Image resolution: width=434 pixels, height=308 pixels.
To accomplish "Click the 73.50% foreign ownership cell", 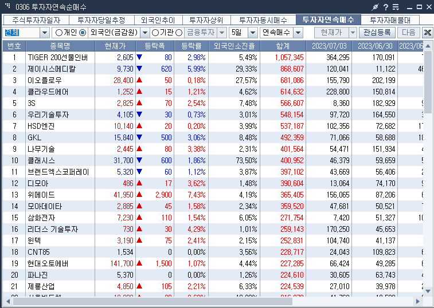I will [x=234, y=160].
